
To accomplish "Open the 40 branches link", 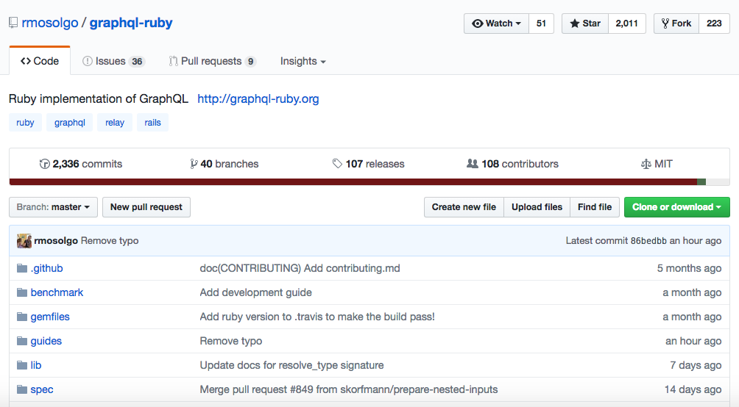I will pos(224,164).
